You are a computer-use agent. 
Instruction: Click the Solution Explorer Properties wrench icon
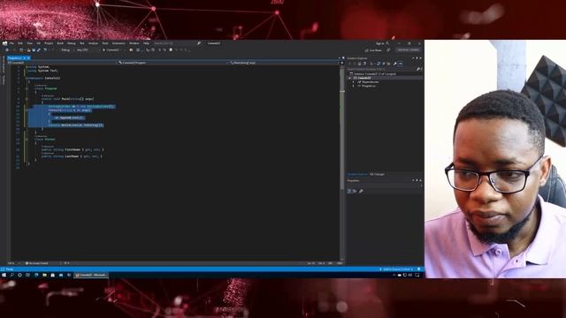coord(395,64)
